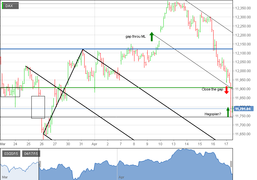Click the date label 17 on time axis
The height and width of the screenshot is (180, 257).
click(226, 144)
